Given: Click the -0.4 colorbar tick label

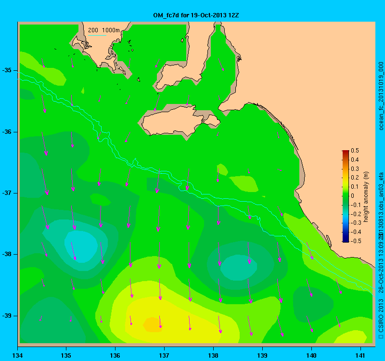Looking at the screenshot, I should coord(355,232).
